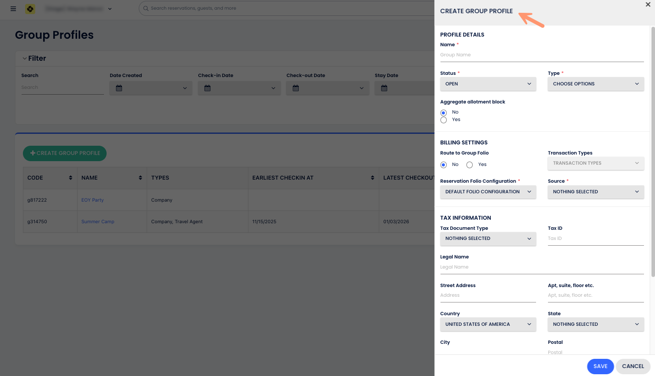The image size is (655, 376).
Task: Open the Type Choose Options dropdown
Action: pyautogui.click(x=596, y=84)
